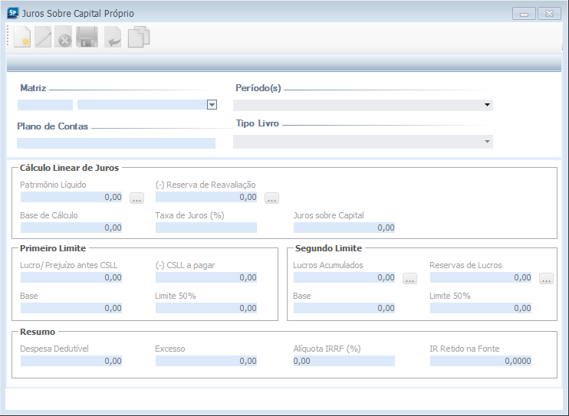Click the Undo arrow toolbar icon
The width and height of the screenshot is (569, 416).
point(113,37)
